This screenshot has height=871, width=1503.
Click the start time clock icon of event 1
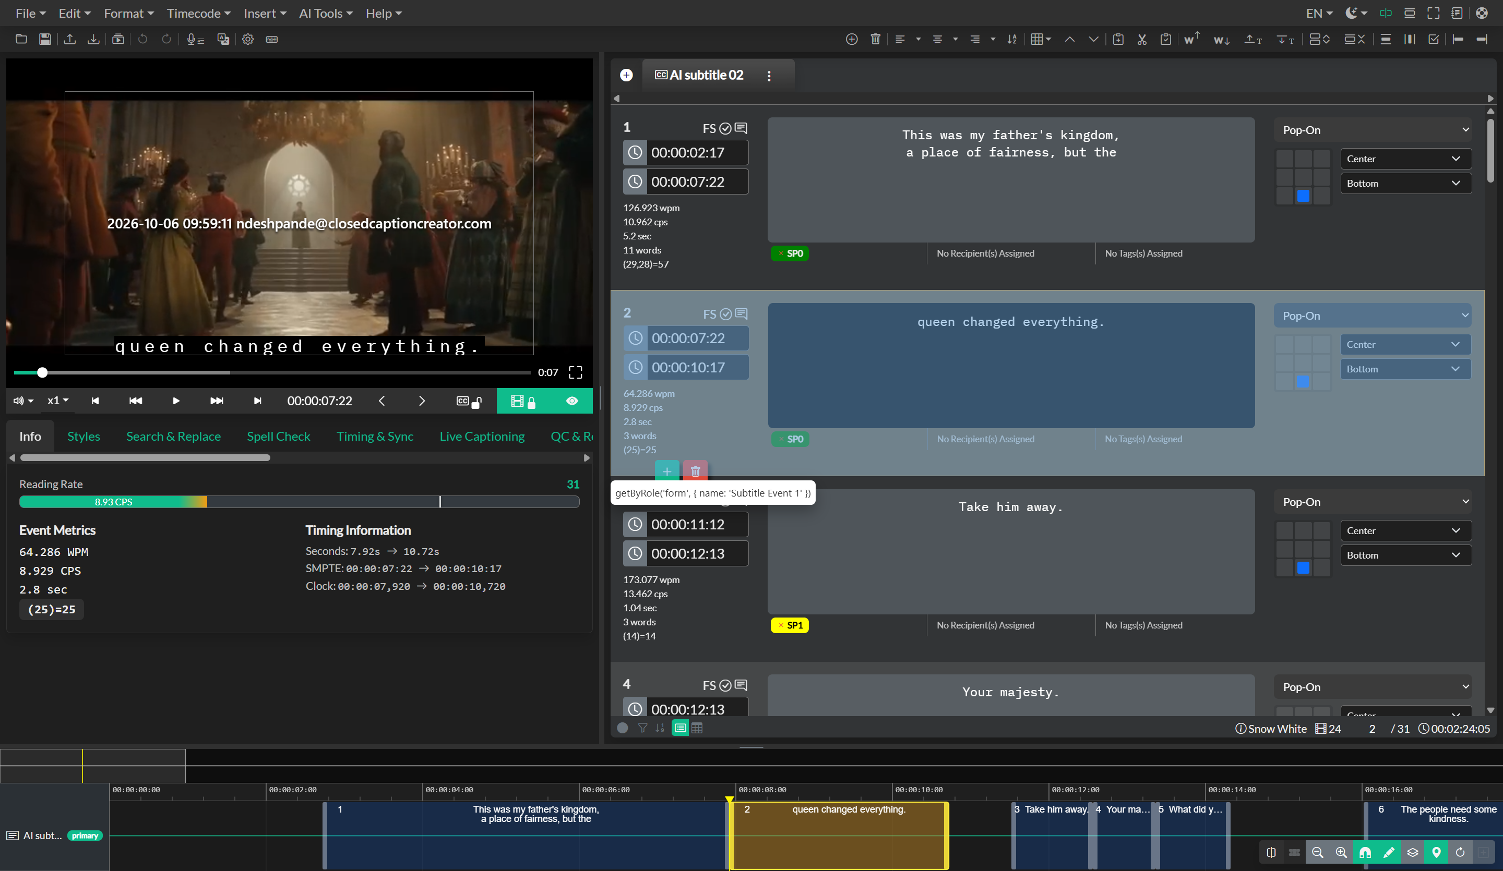pyautogui.click(x=635, y=153)
